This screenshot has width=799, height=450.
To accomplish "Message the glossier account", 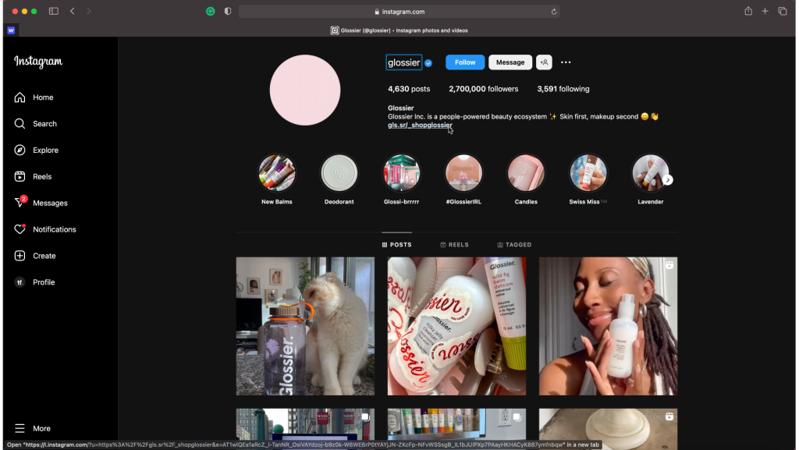I will pyautogui.click(x=510, y=62).
